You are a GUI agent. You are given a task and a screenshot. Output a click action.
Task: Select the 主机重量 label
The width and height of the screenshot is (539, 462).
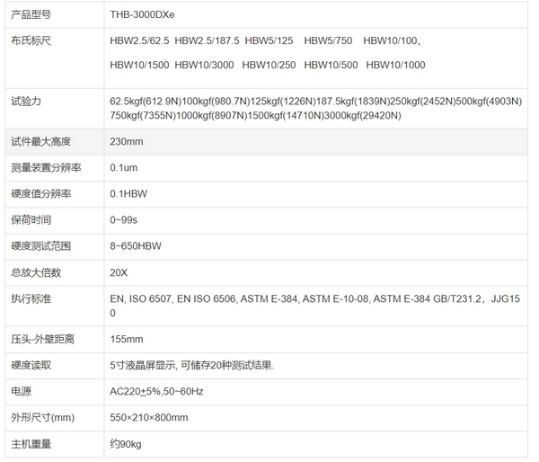pyautogui.click(x=31, y=444)
